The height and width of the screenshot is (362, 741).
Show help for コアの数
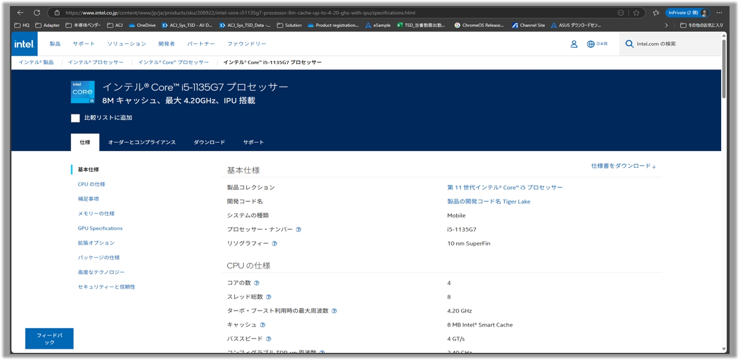(256, 283)
